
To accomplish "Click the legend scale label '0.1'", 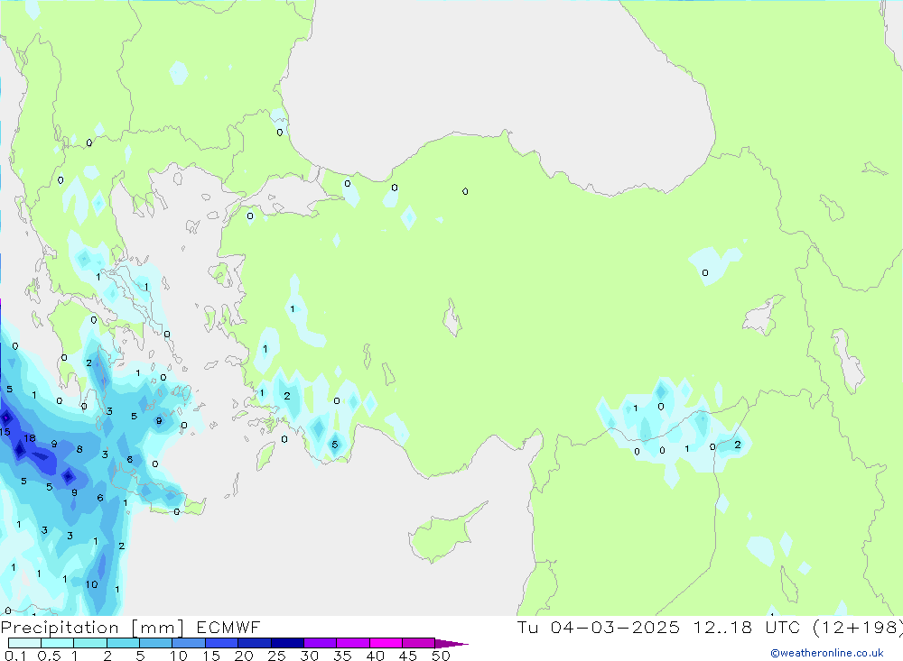I will click(x=15, y=656).
